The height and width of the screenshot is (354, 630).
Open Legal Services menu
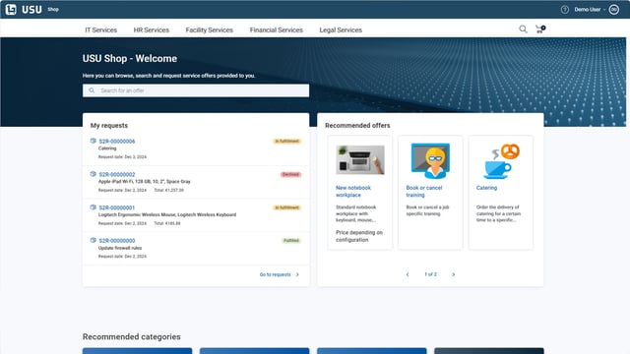(x=341, y=30)
